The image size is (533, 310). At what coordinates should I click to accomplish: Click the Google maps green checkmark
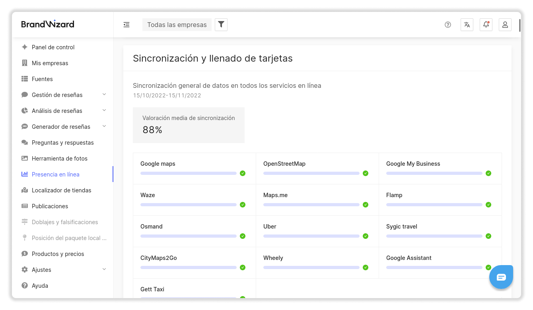[x=243, y=173]
